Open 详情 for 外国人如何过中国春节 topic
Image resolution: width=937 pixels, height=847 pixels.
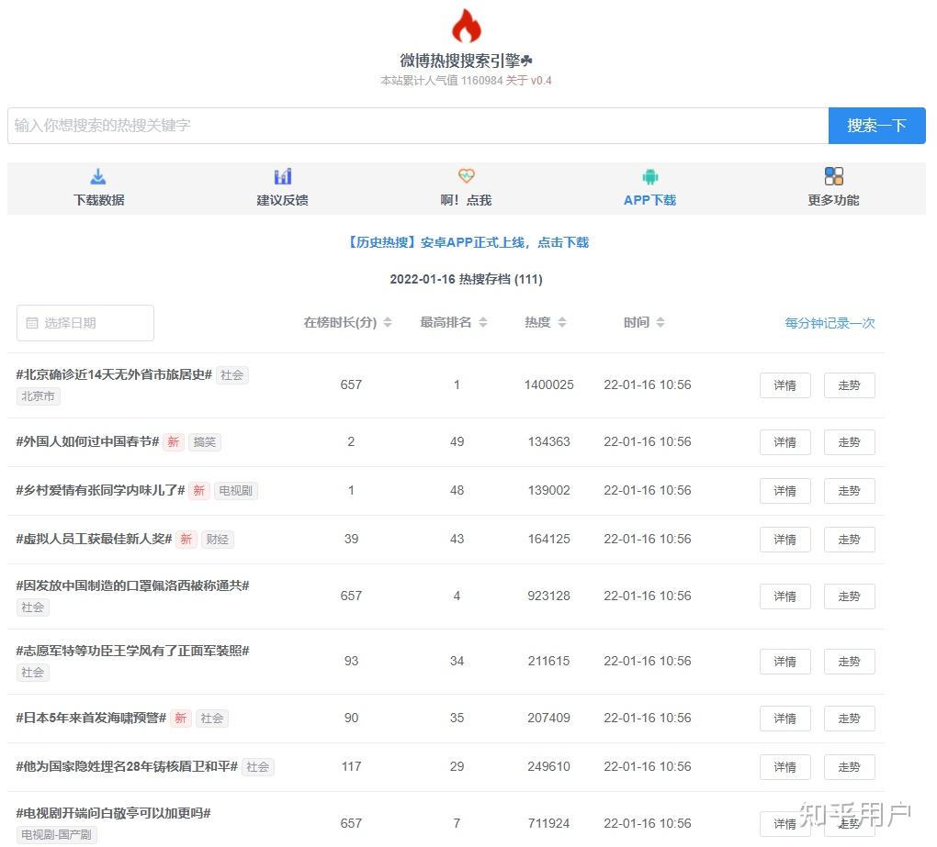785,442
